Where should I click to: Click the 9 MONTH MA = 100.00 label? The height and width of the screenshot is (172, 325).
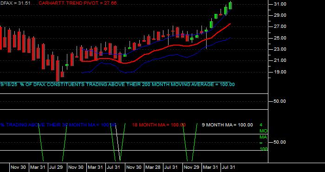[x=227, y=125]
